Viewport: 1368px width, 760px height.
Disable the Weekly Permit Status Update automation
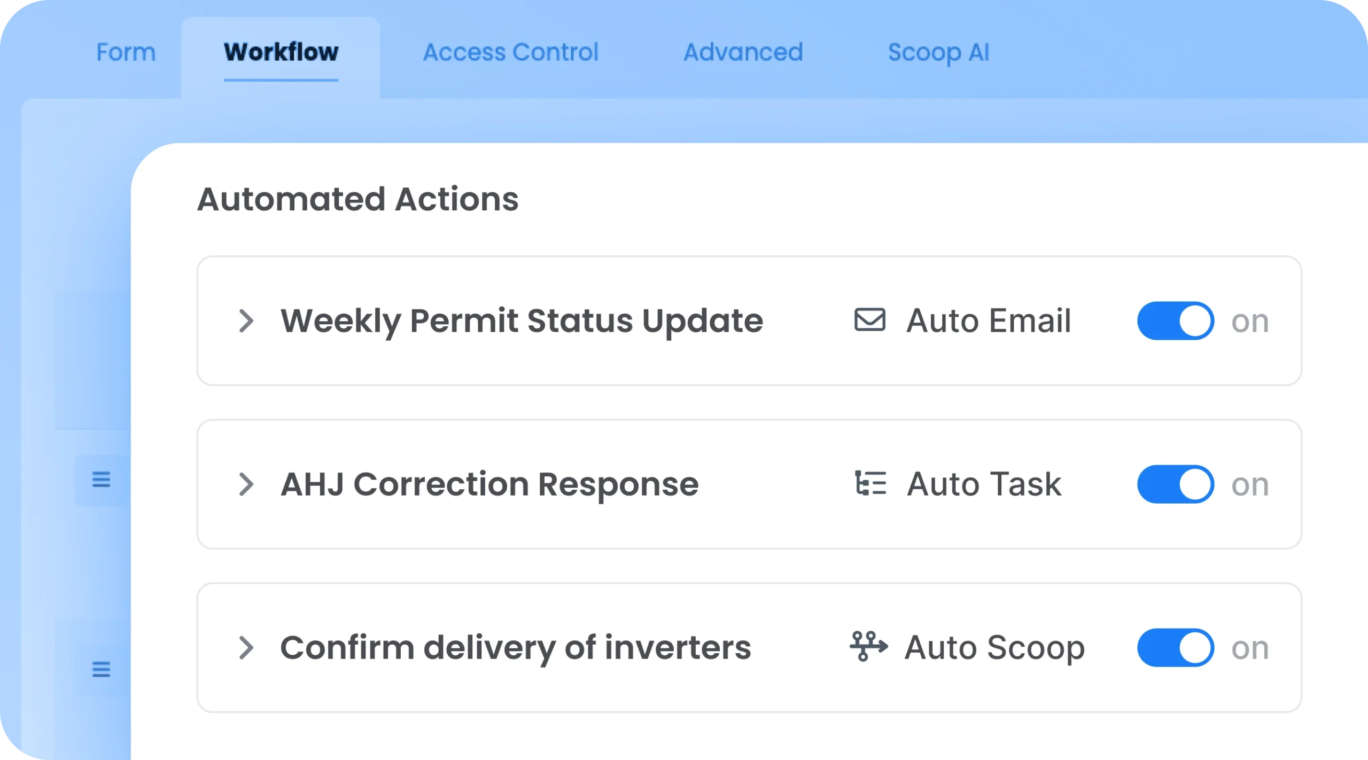tap(1175, 320)
